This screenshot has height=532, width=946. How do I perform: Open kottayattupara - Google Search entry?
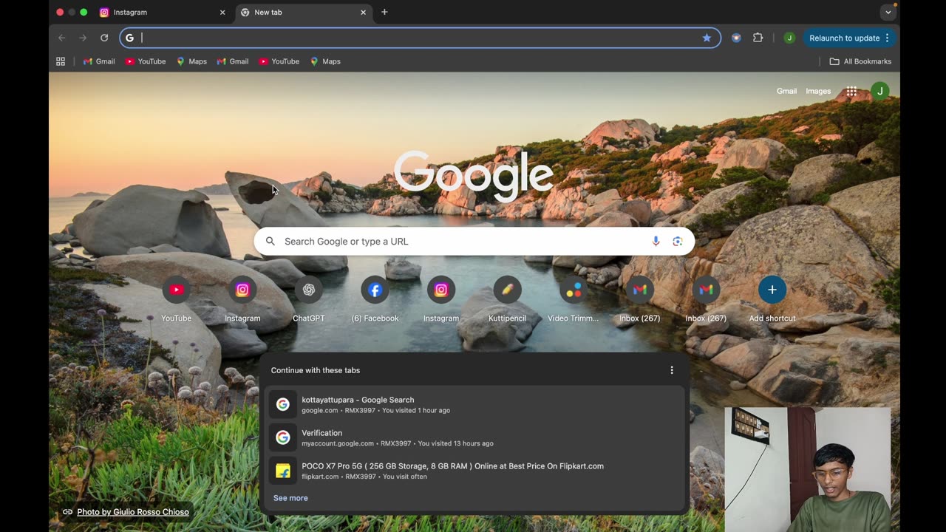point(474,404)
